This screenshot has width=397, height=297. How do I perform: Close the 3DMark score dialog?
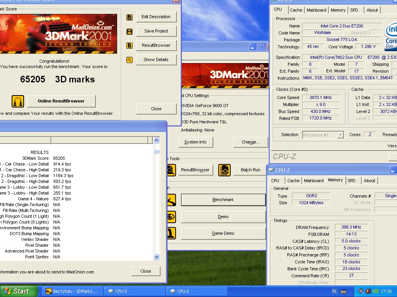click(156, 109)
